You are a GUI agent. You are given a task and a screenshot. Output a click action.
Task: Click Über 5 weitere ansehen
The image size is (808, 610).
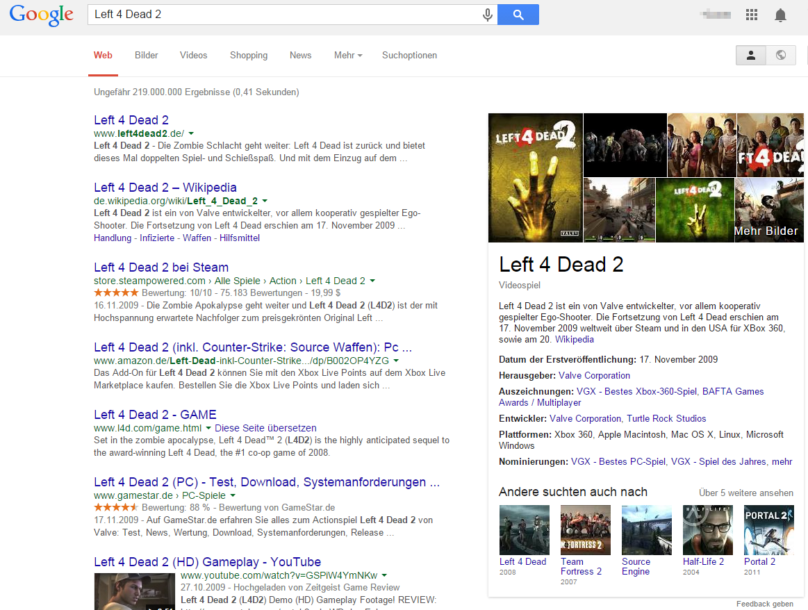(745, 493)
